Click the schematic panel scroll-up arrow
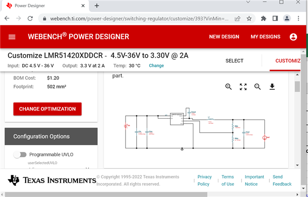The width and height of the screenshot is (308, 197). (x=297, y=75)
